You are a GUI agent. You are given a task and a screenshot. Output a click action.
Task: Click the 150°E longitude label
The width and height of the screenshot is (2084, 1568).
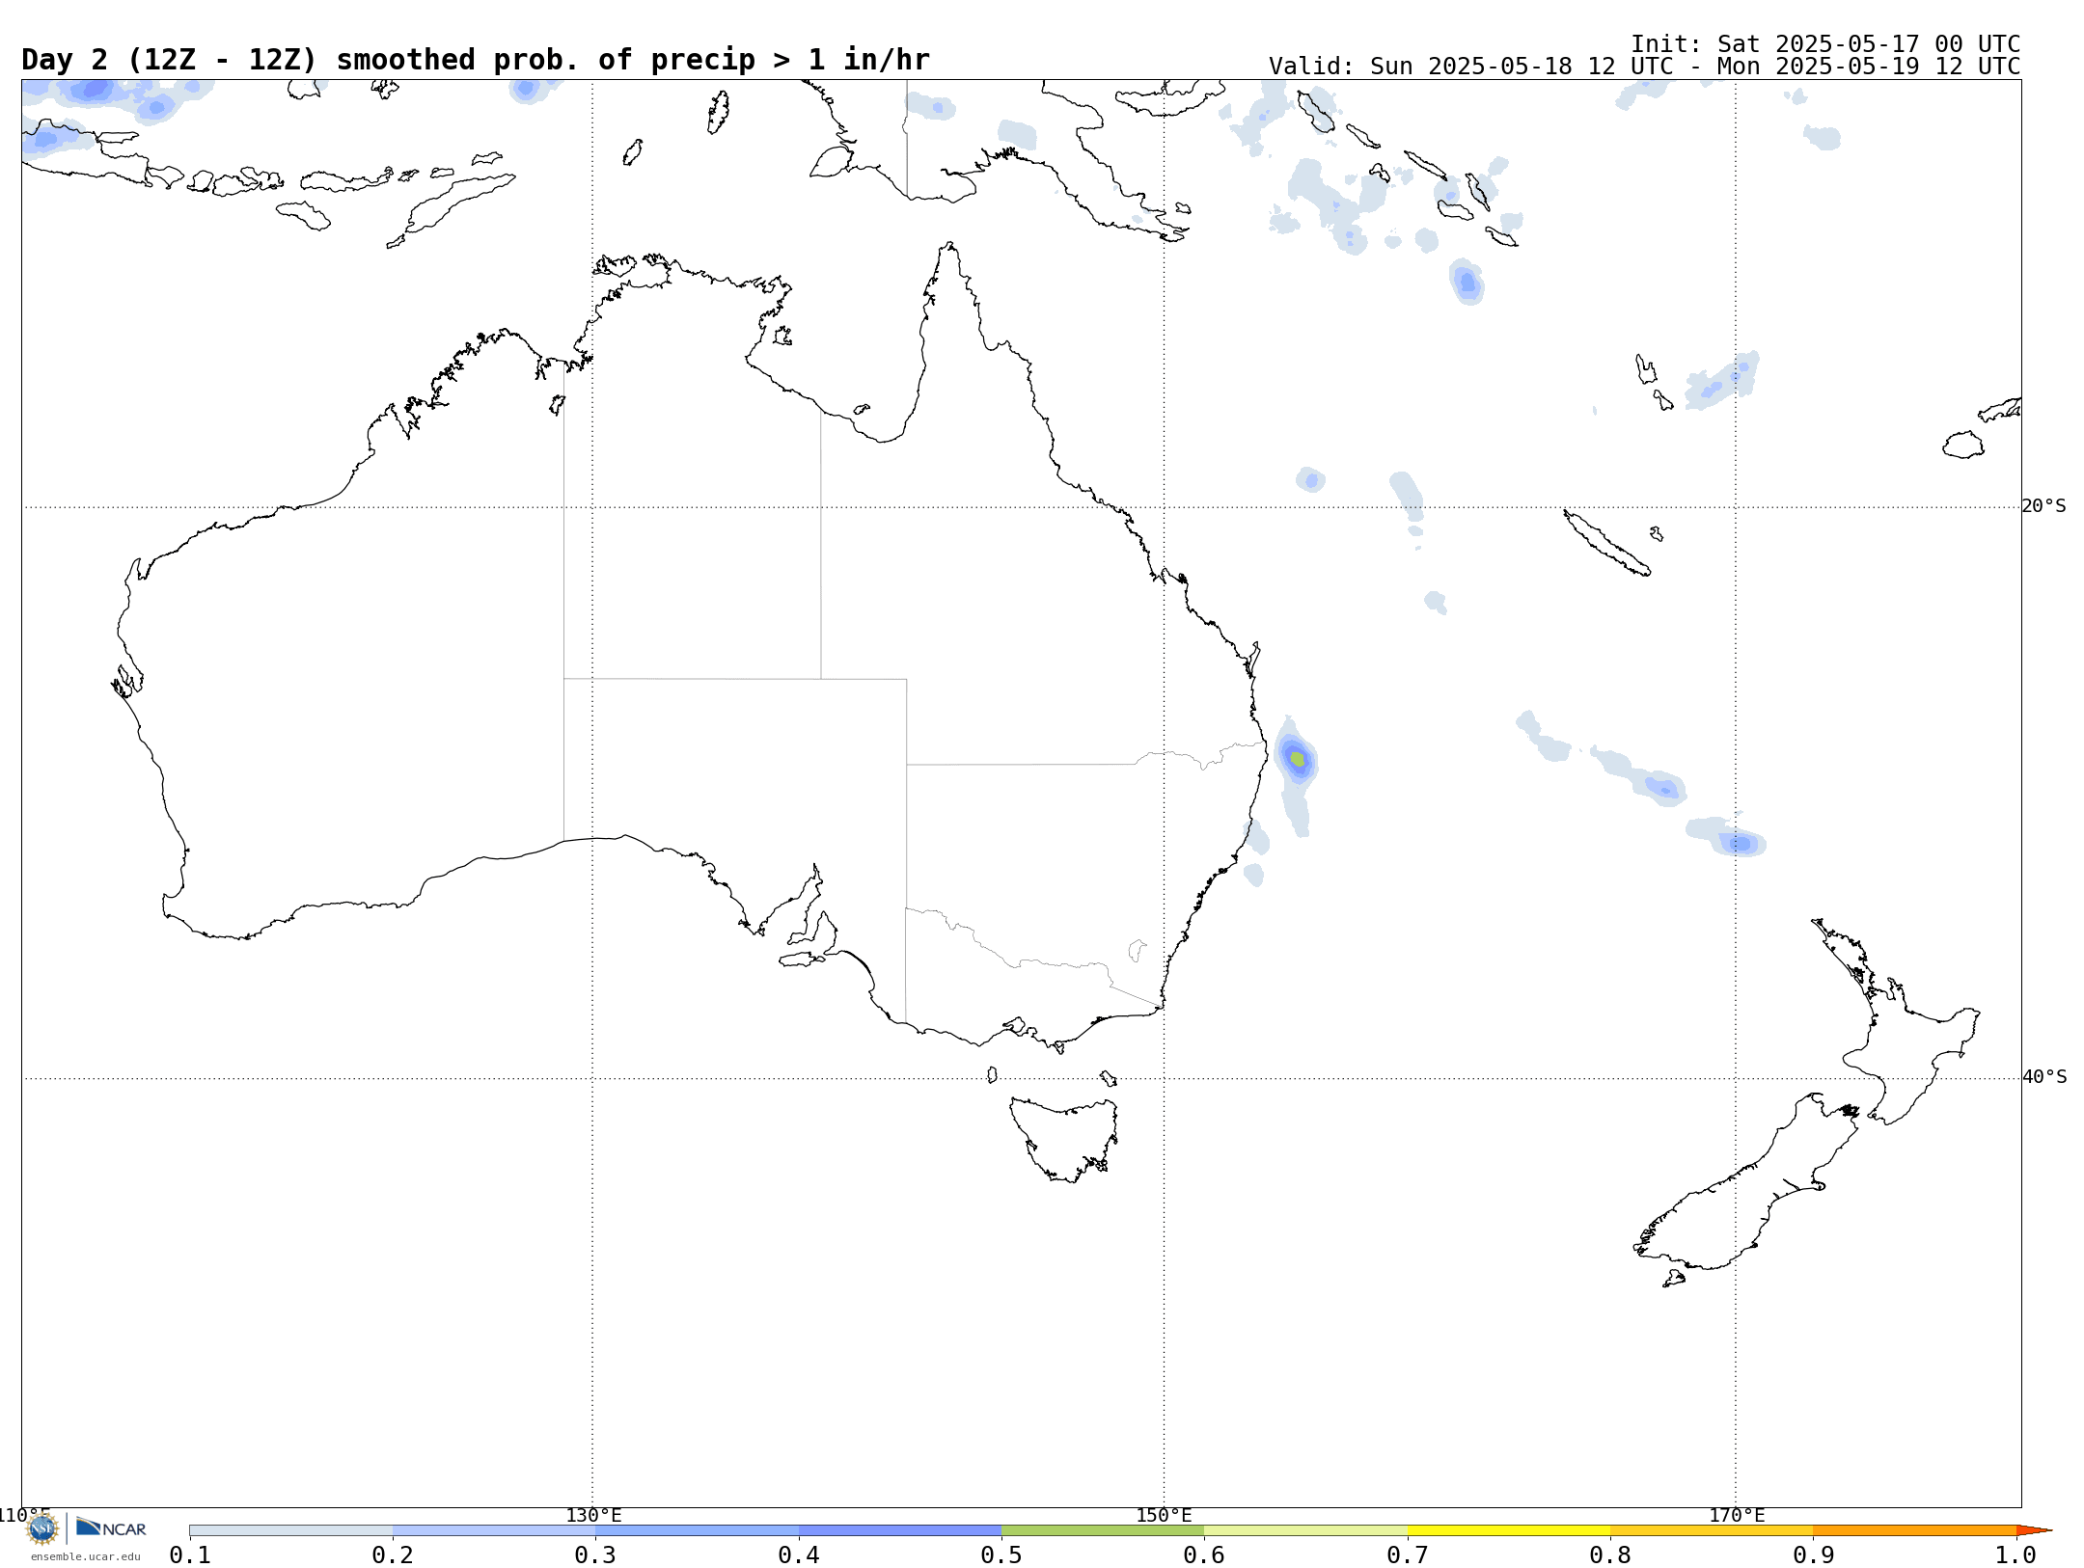tap(1164, 1515)
